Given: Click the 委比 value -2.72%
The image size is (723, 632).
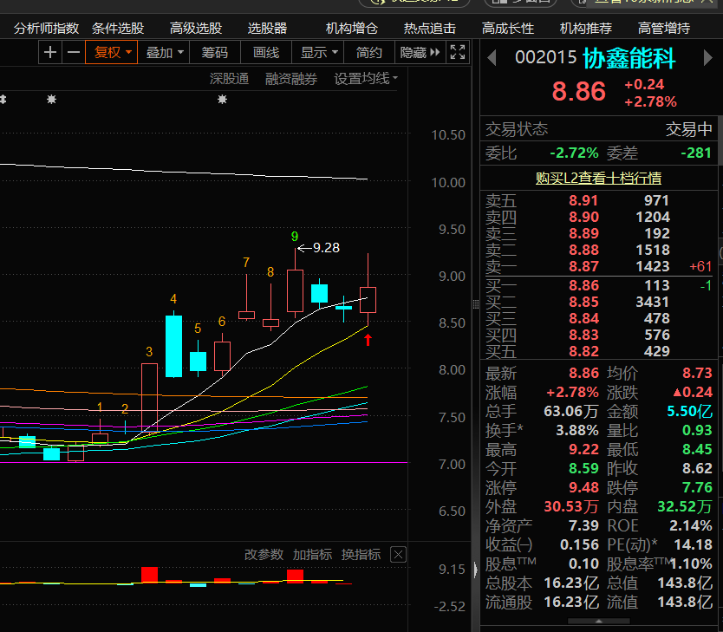Looking at the screenshot, I should (574, 153).
